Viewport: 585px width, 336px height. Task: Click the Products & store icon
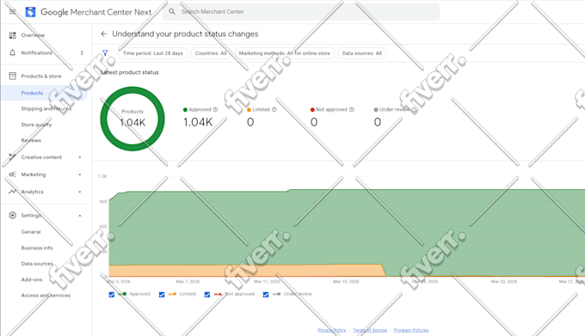pos(12,76)
